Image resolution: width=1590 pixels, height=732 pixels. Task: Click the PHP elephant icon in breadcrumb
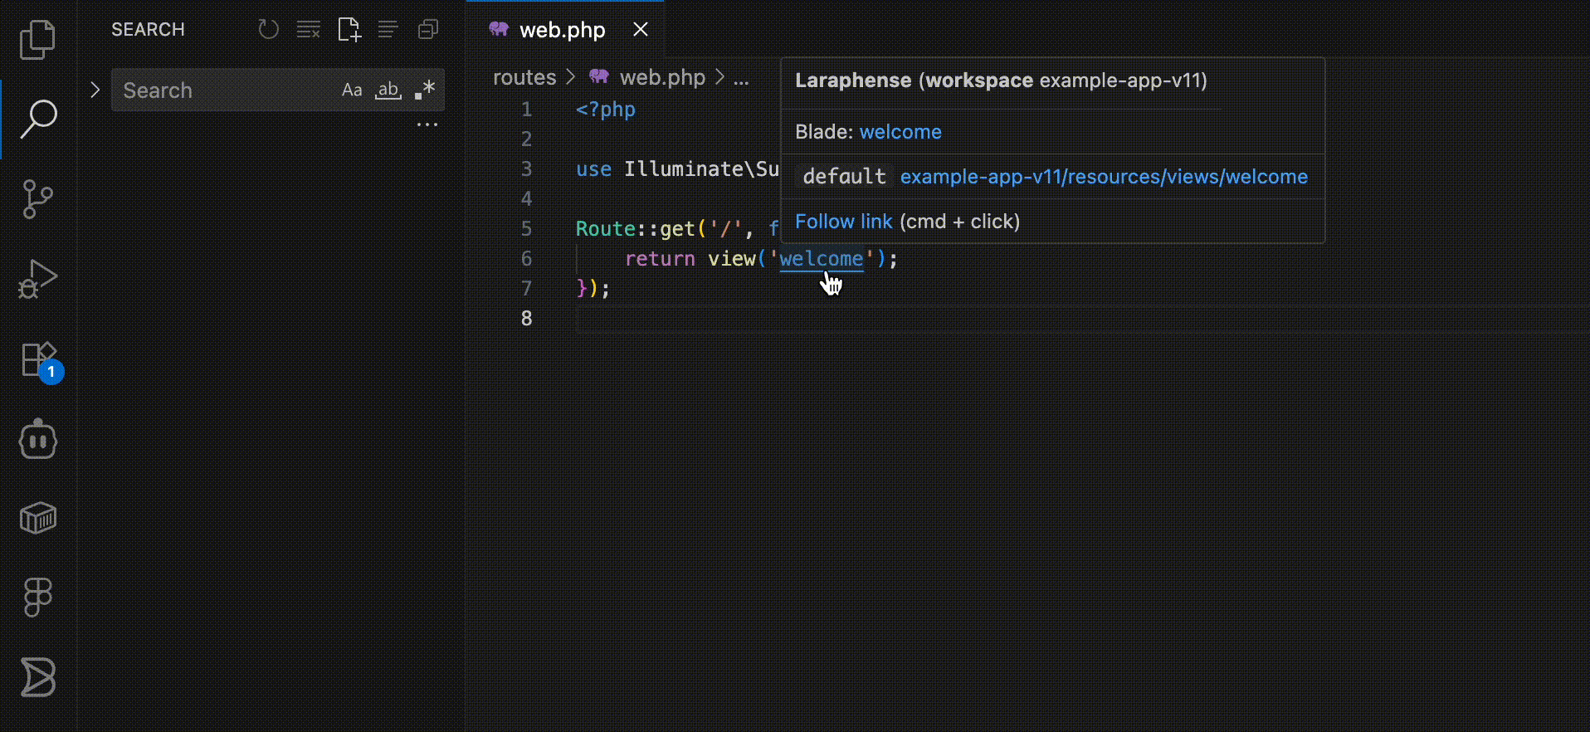coord(599,76)
